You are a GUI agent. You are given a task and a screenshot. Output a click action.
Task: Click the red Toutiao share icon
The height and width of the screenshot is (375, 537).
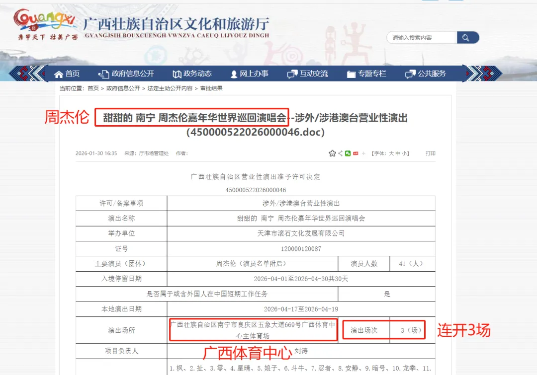pos(356,153)
